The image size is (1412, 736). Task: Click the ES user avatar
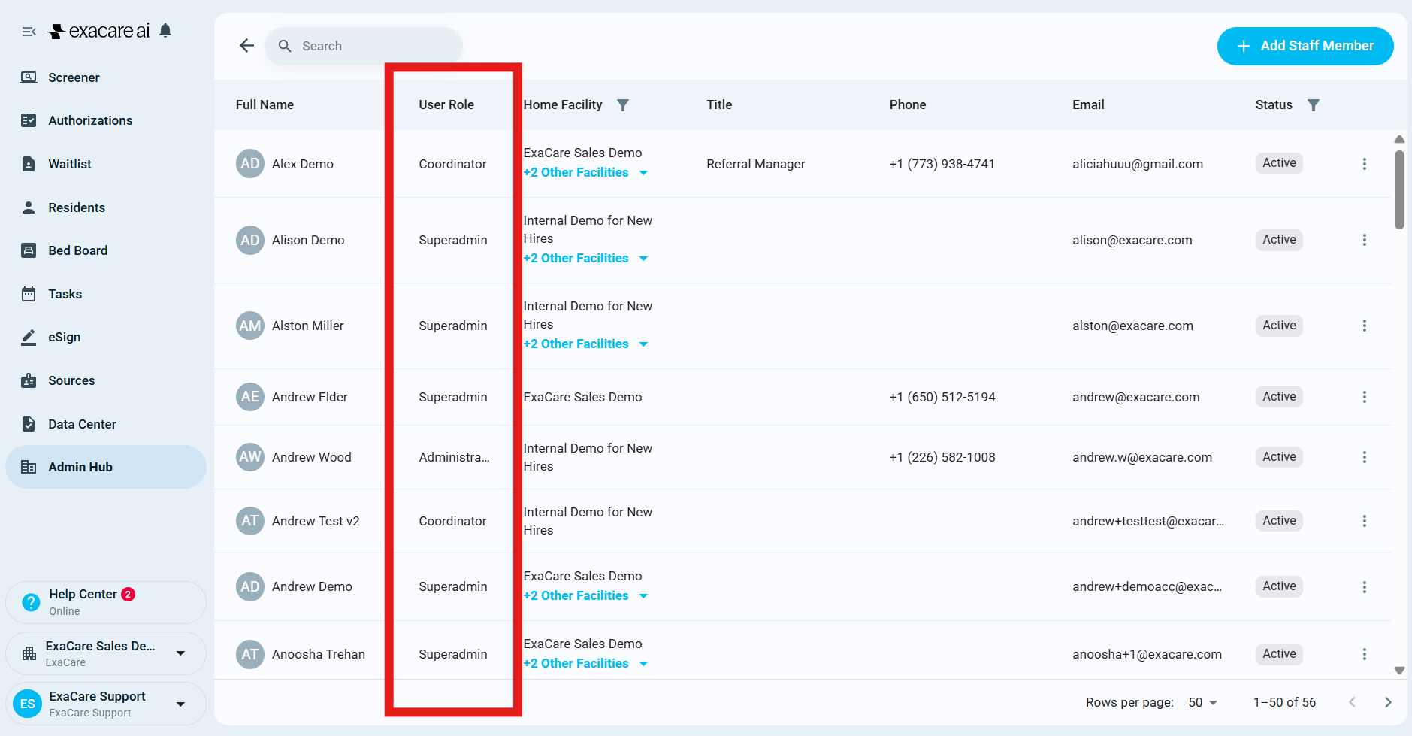click(x=28, y=704)
